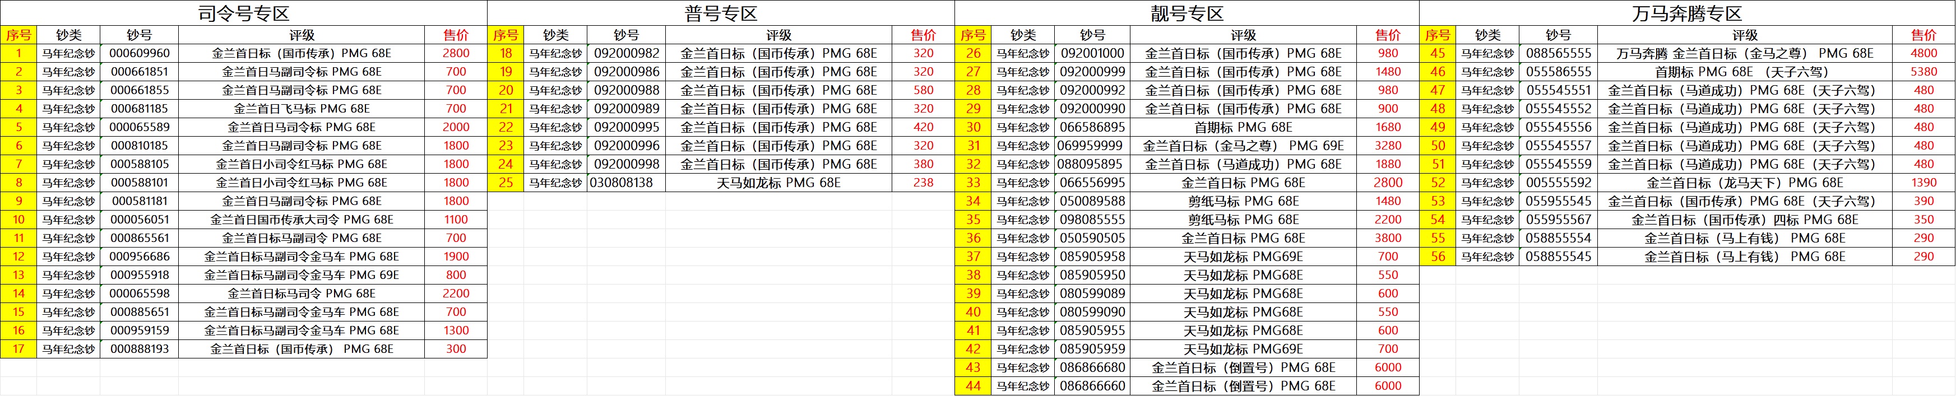Screen dimensions: 1956x396
Task: Click the yellow serial number 56 cell
Action: point(1438,257)
